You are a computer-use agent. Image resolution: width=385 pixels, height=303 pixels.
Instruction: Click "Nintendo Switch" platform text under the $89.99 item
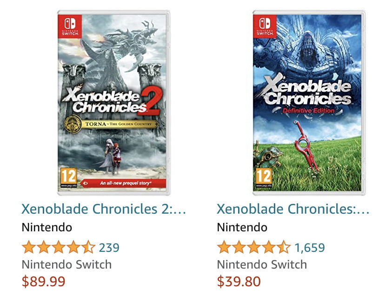66,264
